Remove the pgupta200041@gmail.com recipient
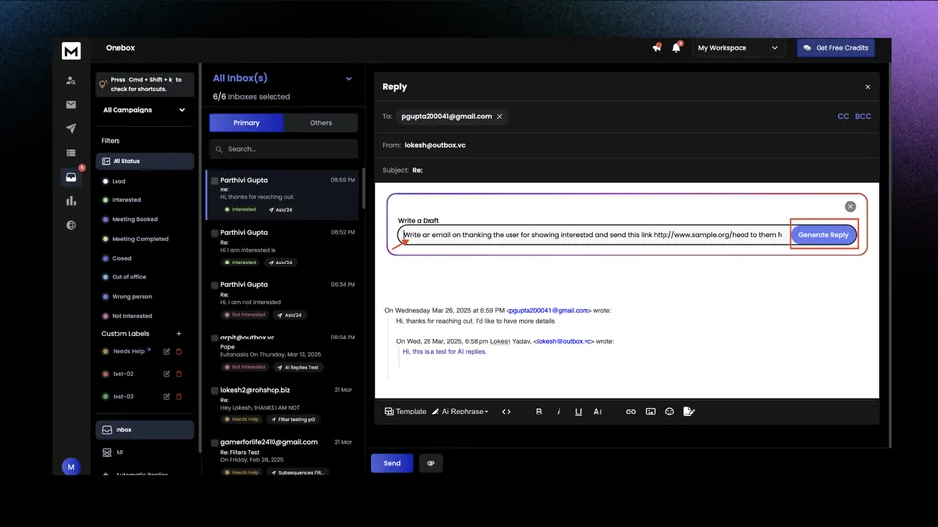The image size is (938, 527). point(499,116)
